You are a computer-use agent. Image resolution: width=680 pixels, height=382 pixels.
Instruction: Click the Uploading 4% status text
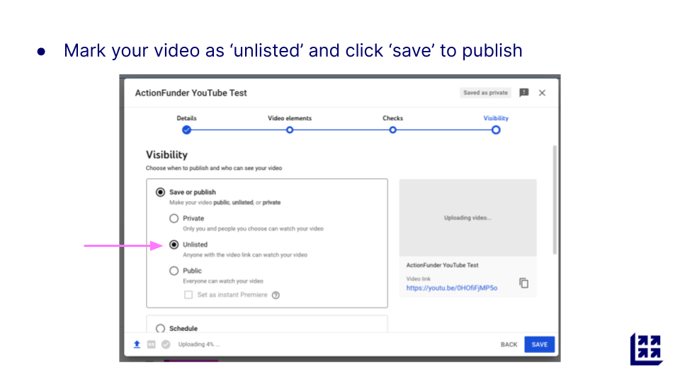(x=199, y=345)
